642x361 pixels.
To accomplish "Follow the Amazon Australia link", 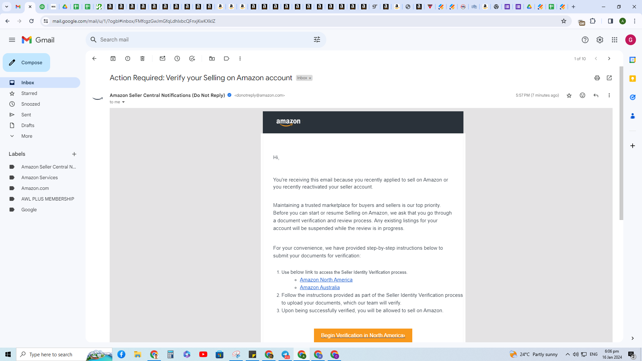I will (320, 287).
